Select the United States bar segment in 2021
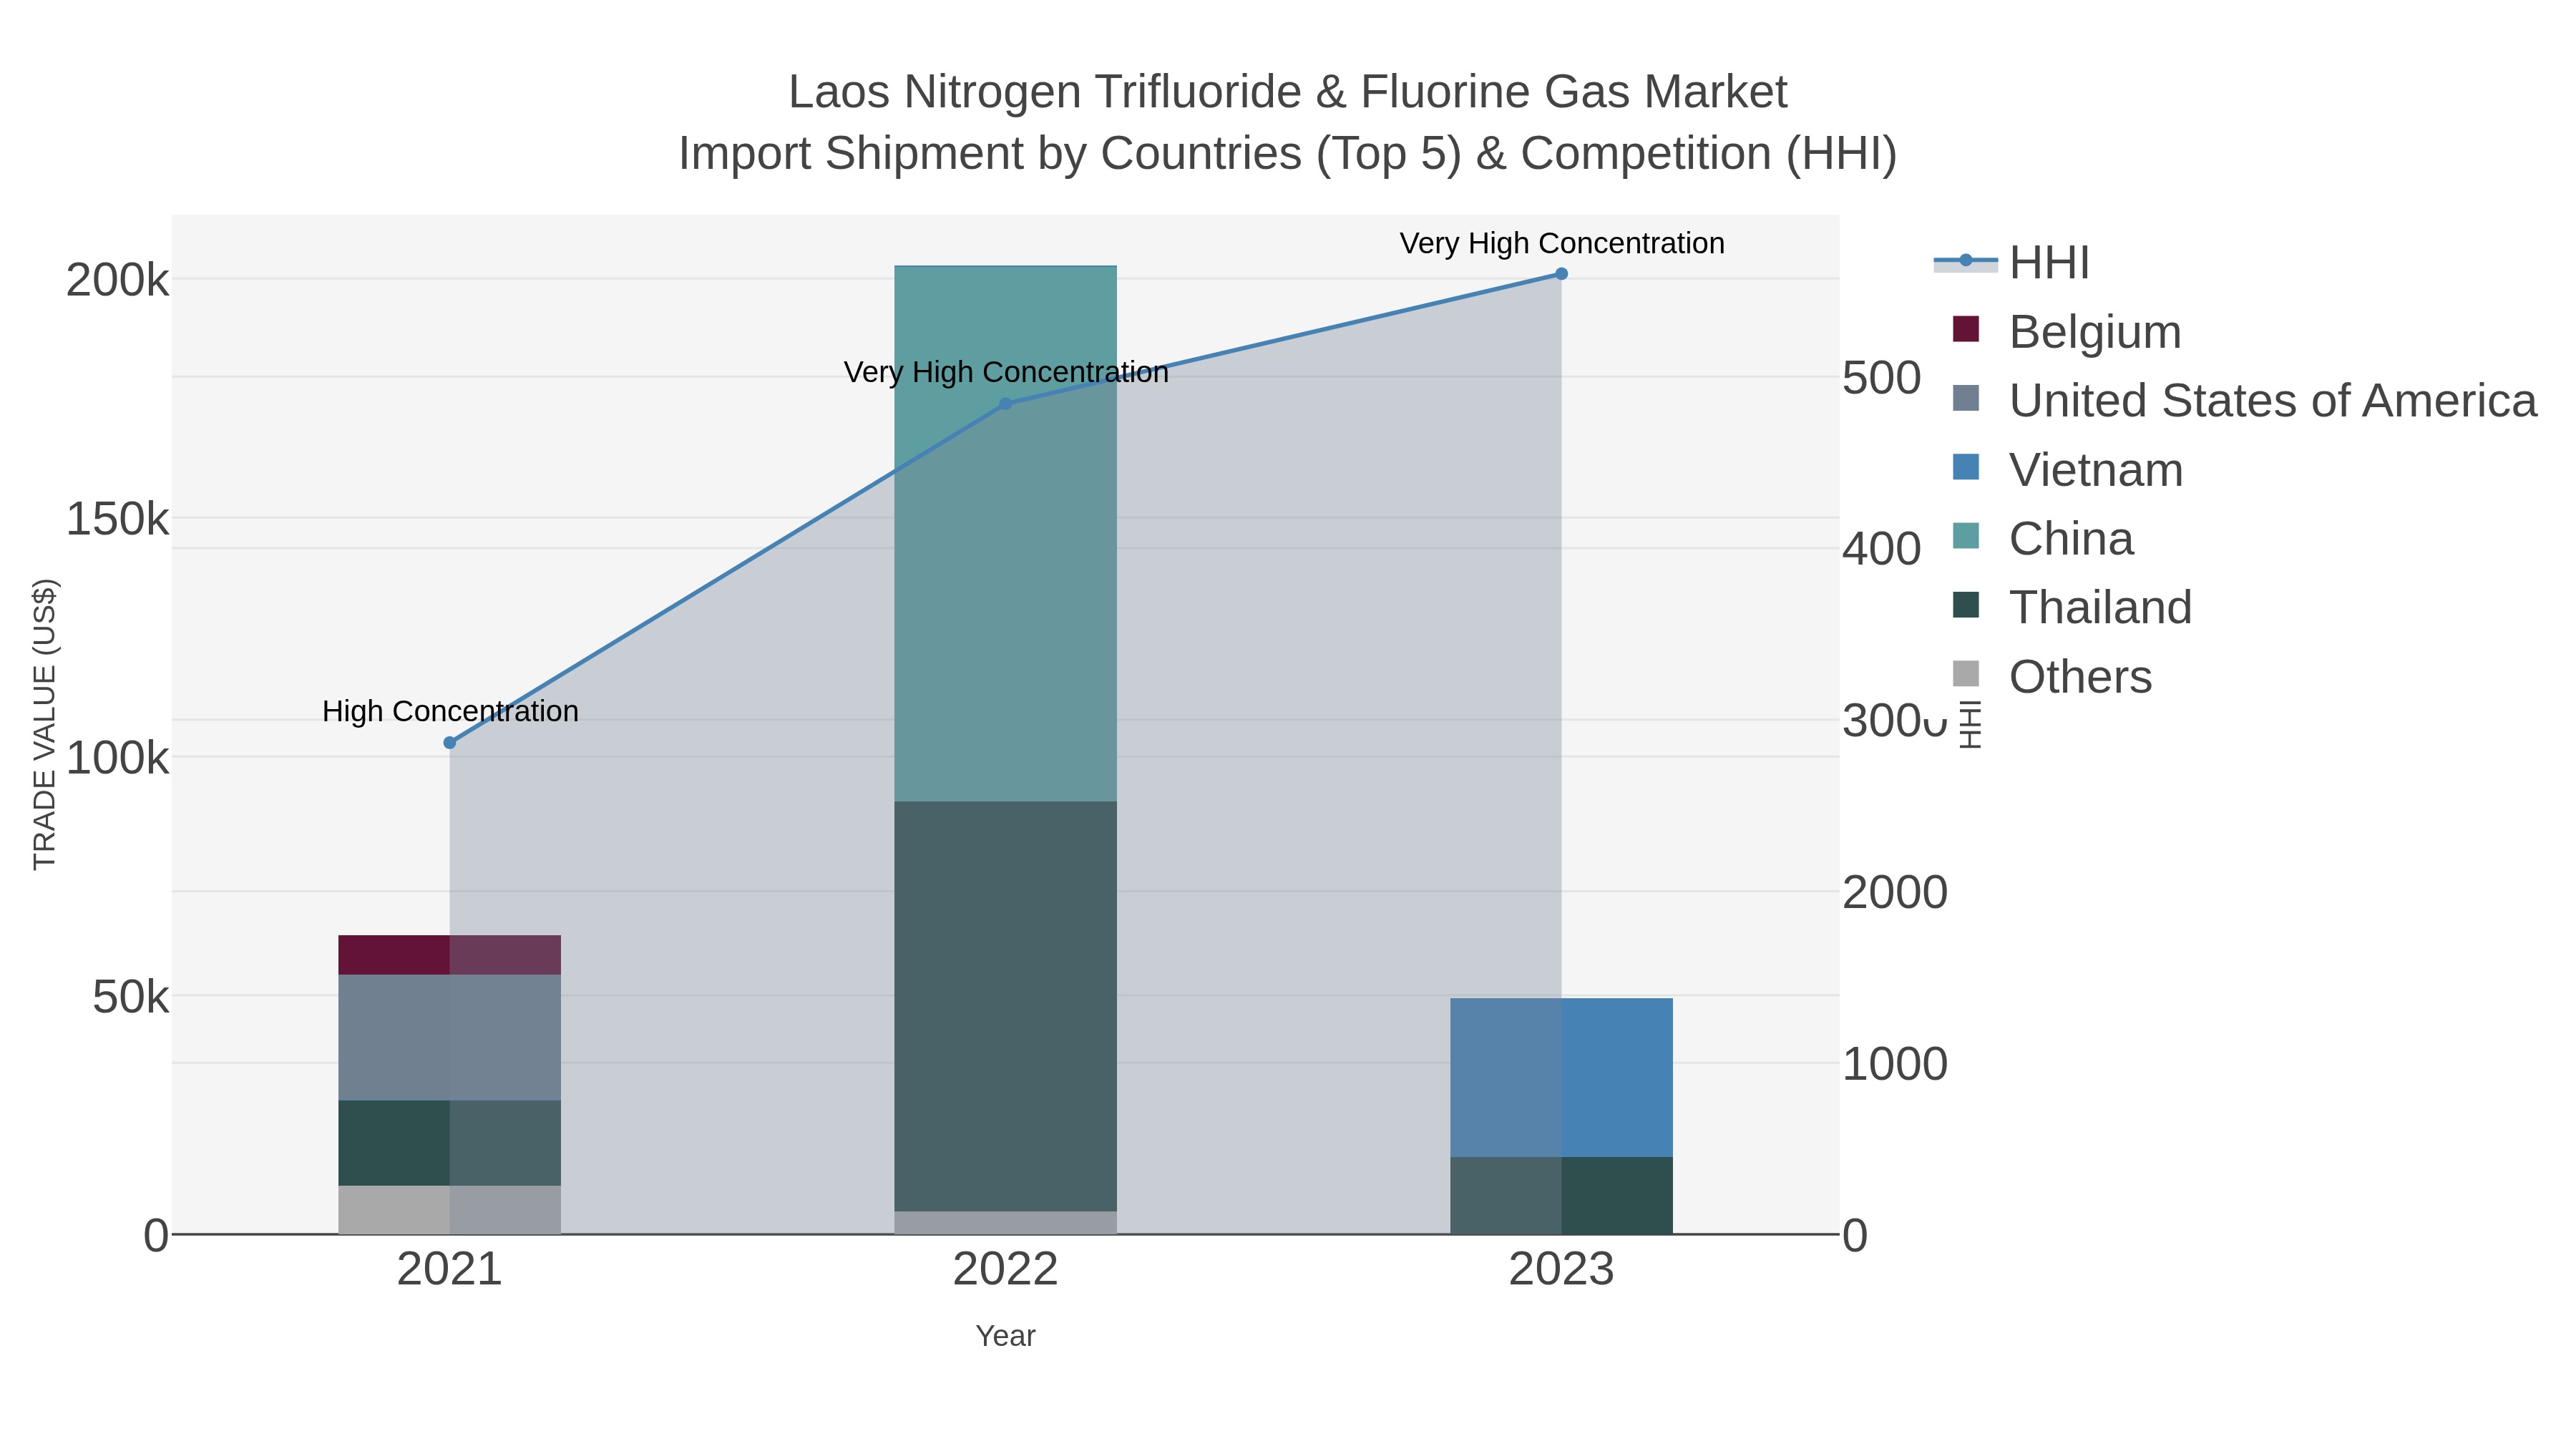This screenshot has height=1449, width=2576. (449, 1038)
